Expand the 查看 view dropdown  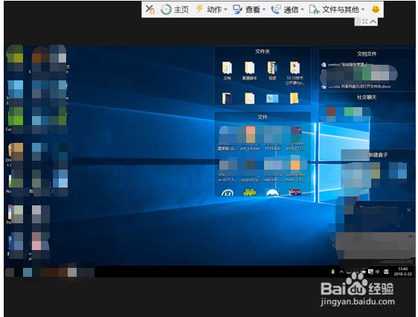pyautogui.click(x=249, y=10)
